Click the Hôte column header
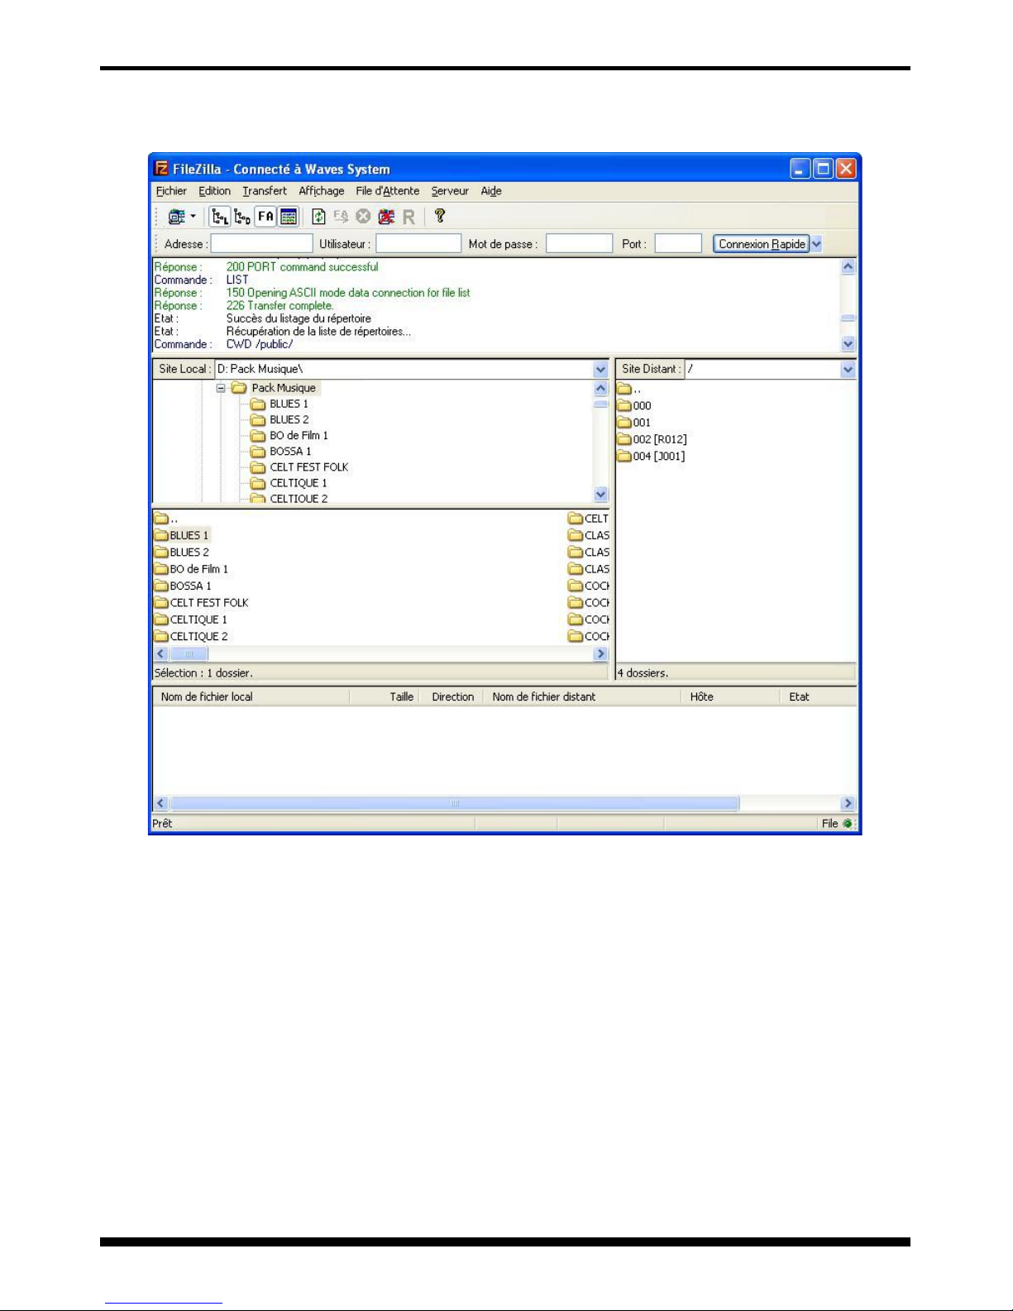1013x1311 pixels. pyautogui.click(x=730, y=696)
